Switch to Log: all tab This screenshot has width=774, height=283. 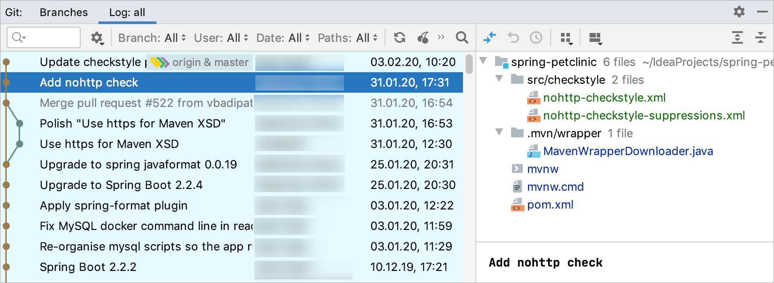tap(127, 12)
